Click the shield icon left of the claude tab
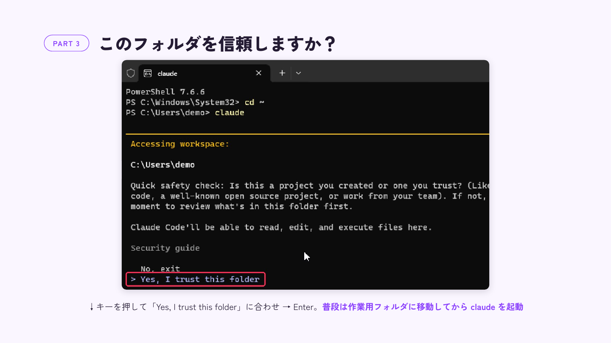The height and width of the screenshot is (343, 611). [x=131, y=73]
